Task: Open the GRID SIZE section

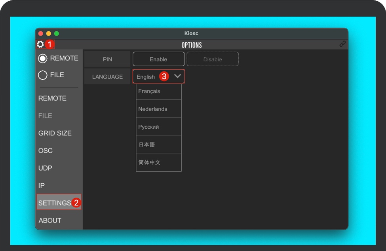Action: click(x=55, y=133)
